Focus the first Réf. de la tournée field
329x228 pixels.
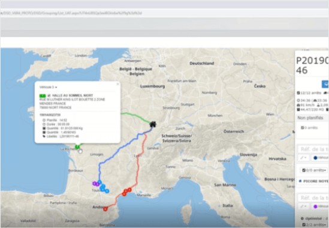tap(313, 149)
